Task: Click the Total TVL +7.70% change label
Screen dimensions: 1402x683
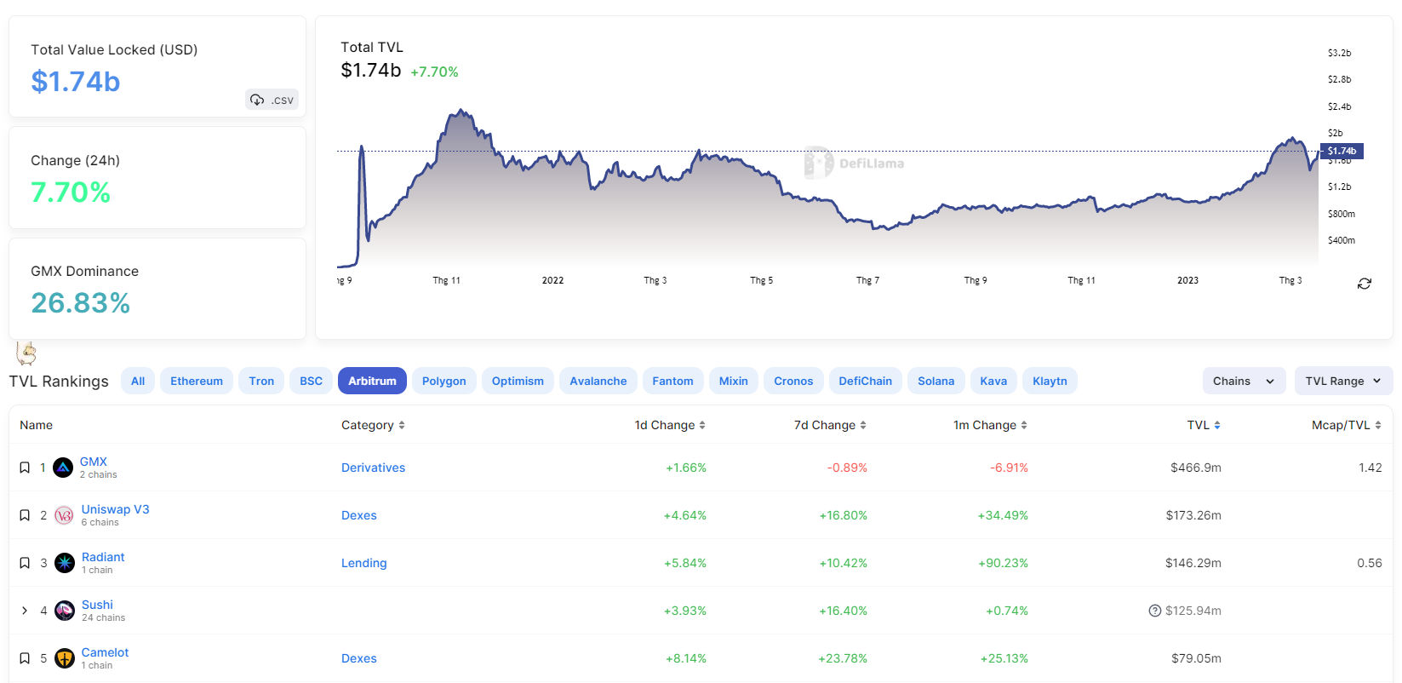Action: (x=434, y=72)
